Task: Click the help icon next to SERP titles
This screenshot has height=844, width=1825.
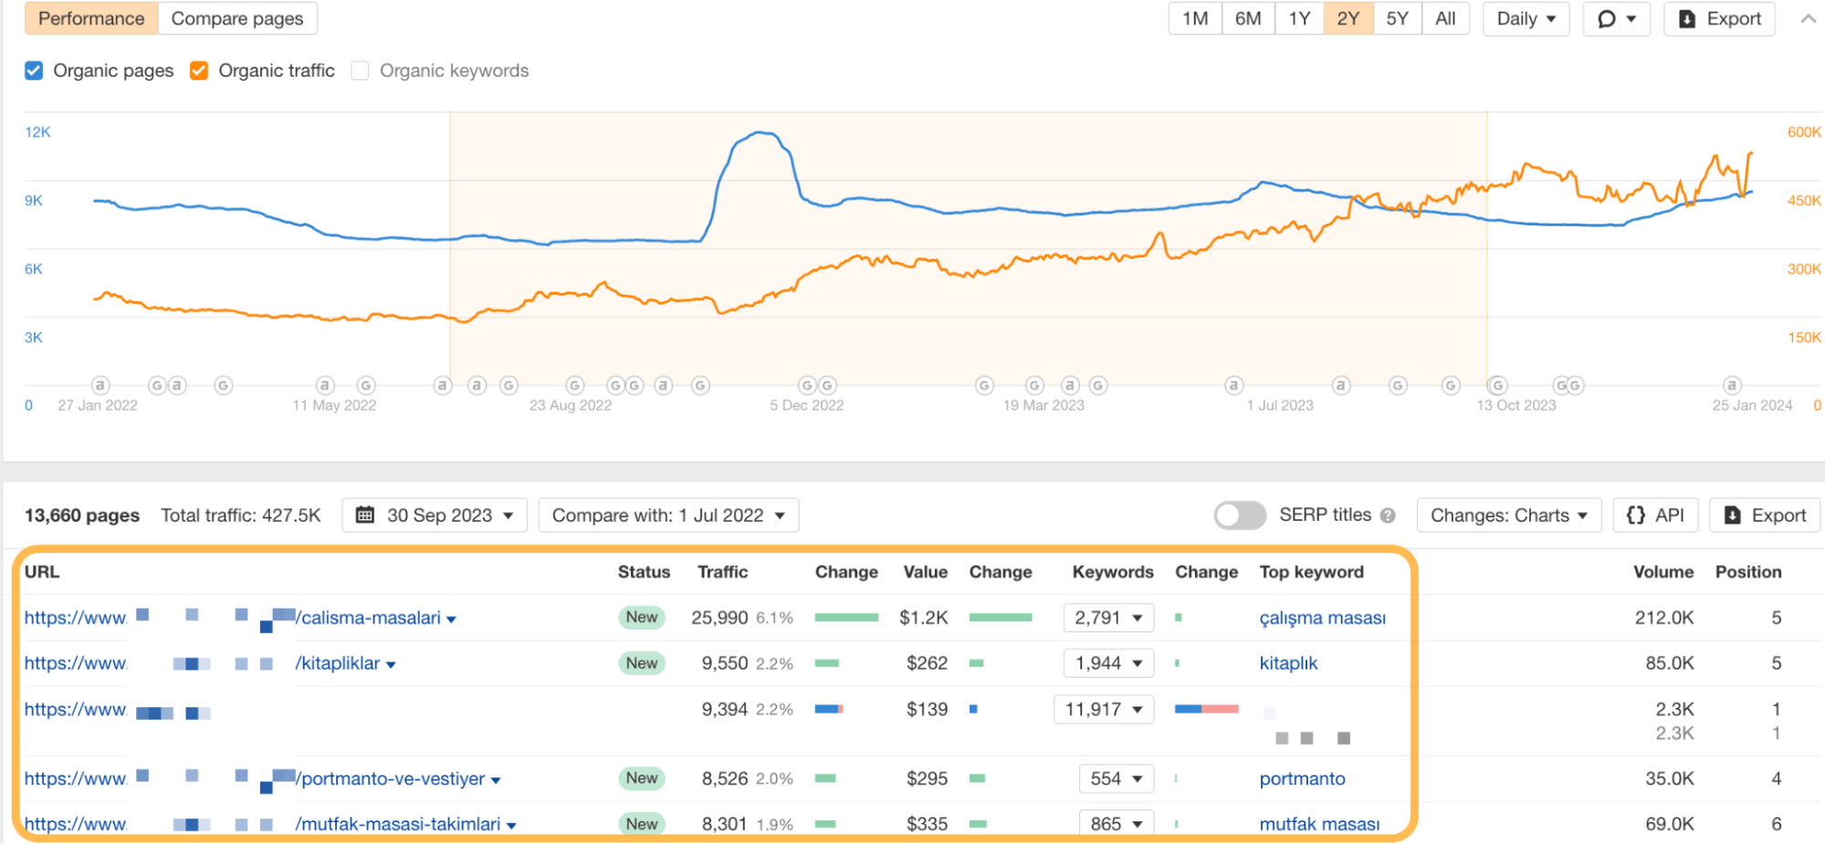Action: [x=1389, y=515]
